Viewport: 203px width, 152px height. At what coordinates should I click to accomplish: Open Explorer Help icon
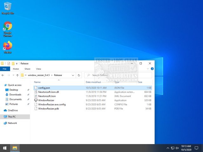(152, 69)
